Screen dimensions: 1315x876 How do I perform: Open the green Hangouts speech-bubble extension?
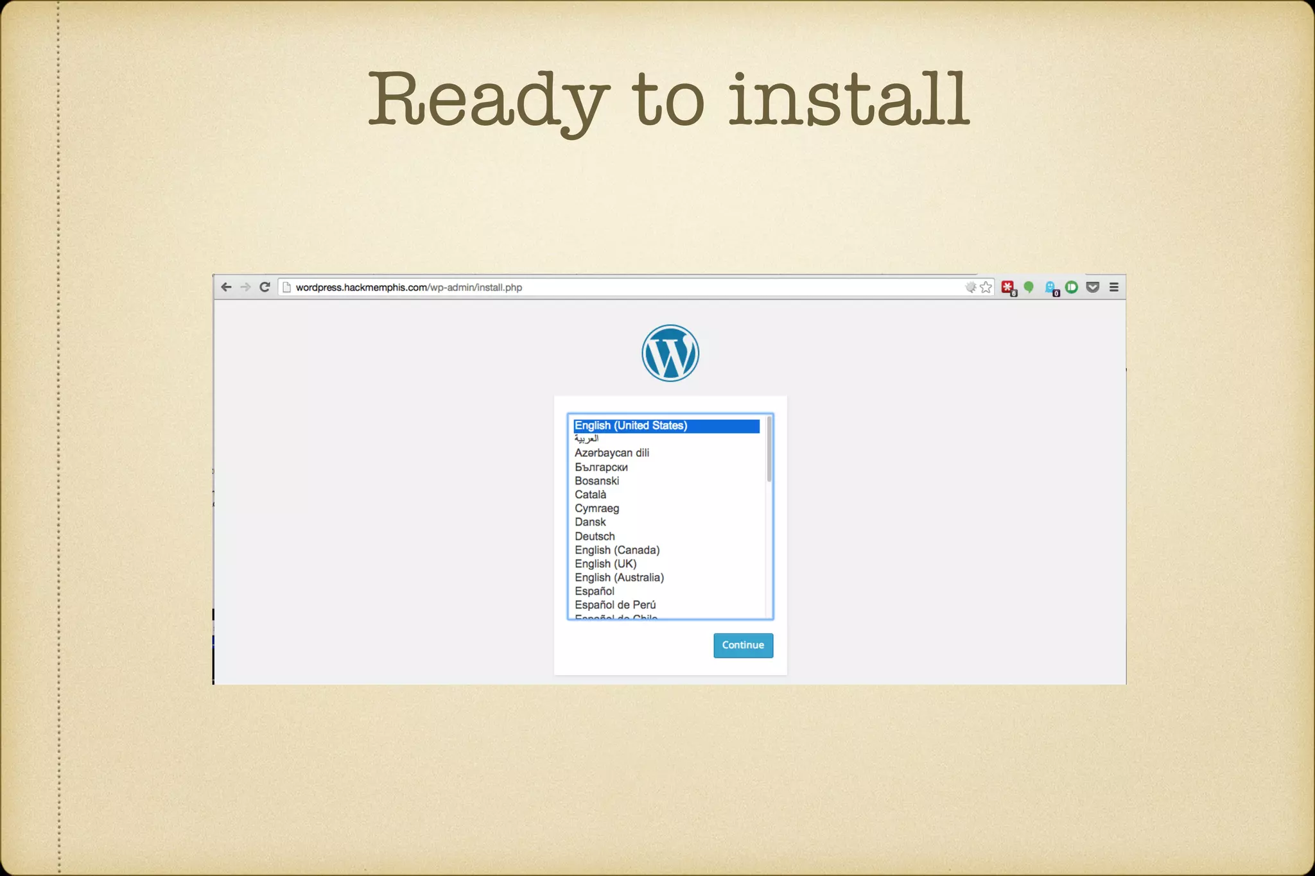click(x=1029, y=287)
